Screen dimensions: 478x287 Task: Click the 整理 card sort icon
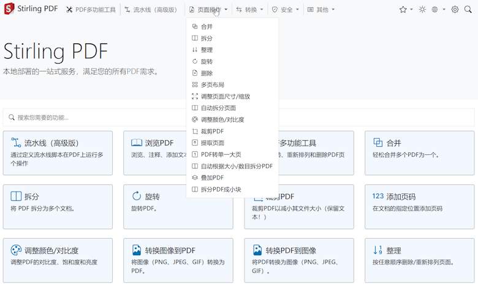pos(377,250)
